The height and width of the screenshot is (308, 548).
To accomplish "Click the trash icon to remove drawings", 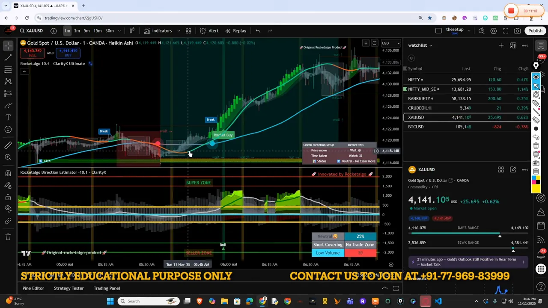I will coord(8,237).
